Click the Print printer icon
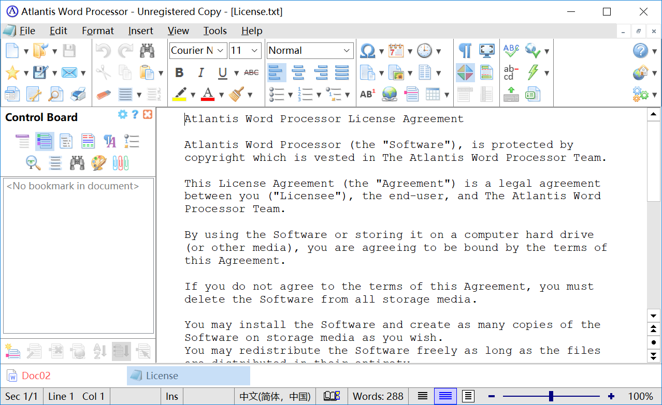Image resolution: width=662 pixels, height=405 pixels. pos(78,94)
